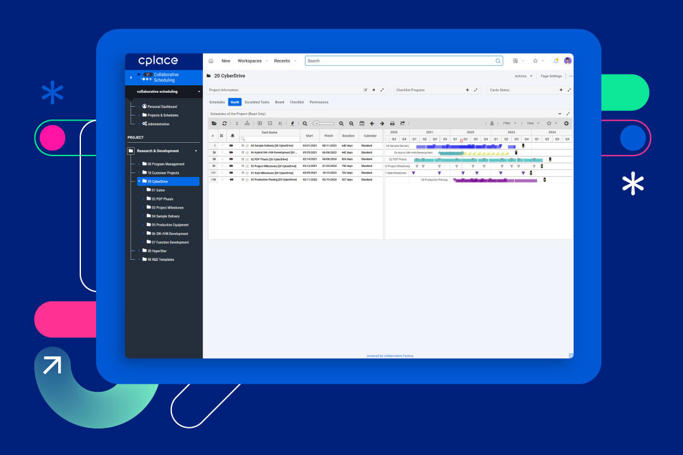This screenshot has width=683, height=455.
Task: Open Page Settings
Action: tap(551, 76)
